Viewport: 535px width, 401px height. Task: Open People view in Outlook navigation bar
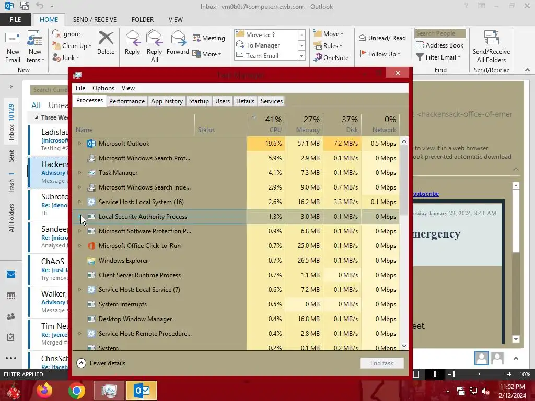(11, 316)
